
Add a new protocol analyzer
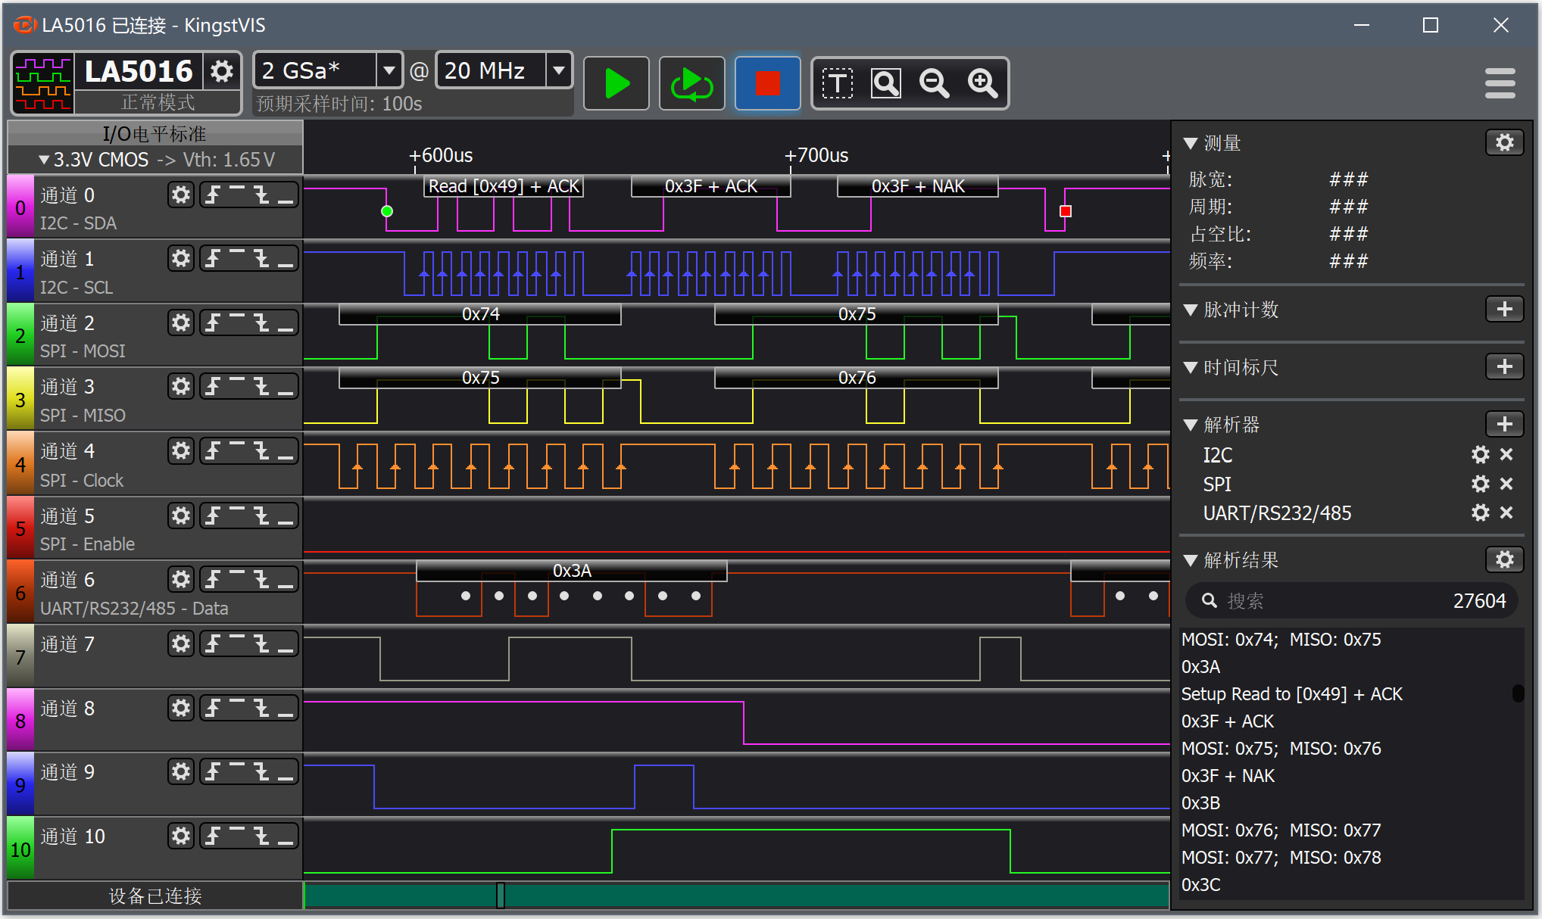(x=1504, y=424)
